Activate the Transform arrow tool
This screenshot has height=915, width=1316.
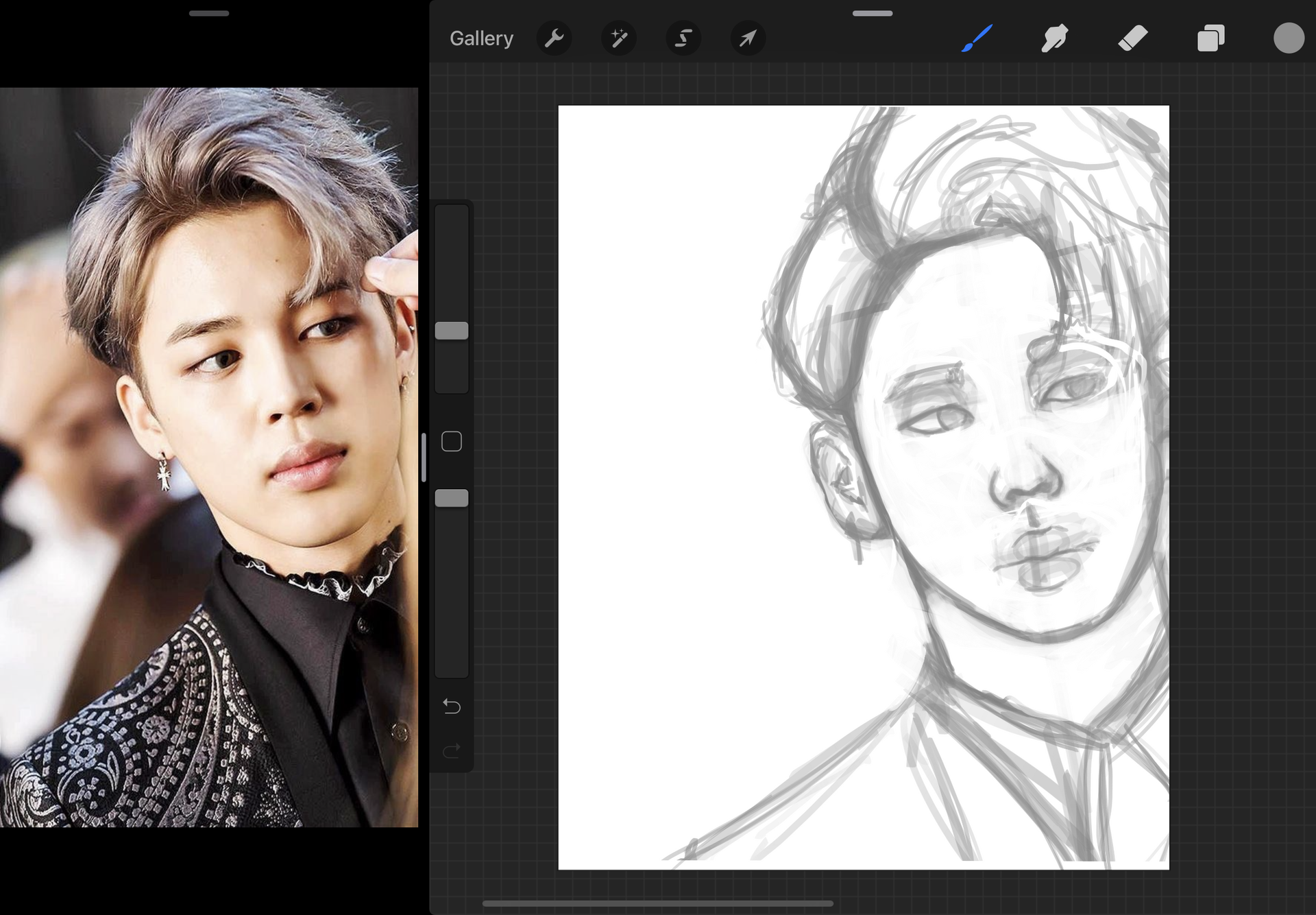point(748,38)
